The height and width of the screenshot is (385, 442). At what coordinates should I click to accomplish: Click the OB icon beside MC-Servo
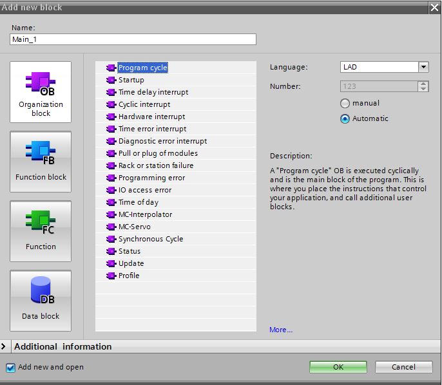tap(111, 227)
